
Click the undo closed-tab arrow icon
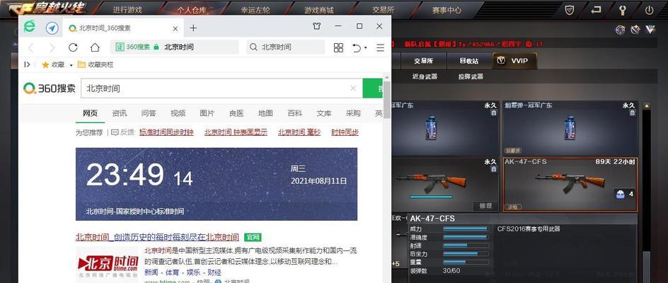coord(357,47)
